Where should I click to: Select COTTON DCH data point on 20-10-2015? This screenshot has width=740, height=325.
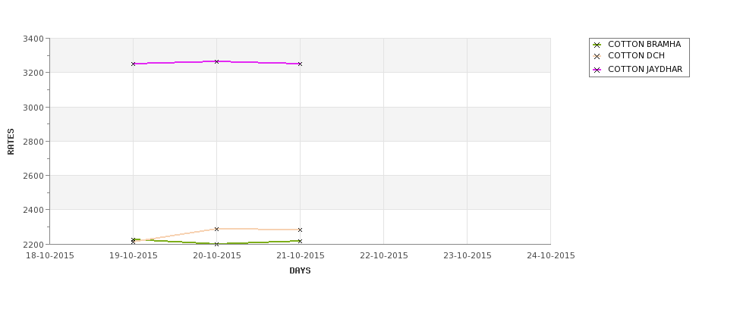click(x=216, y=230)
